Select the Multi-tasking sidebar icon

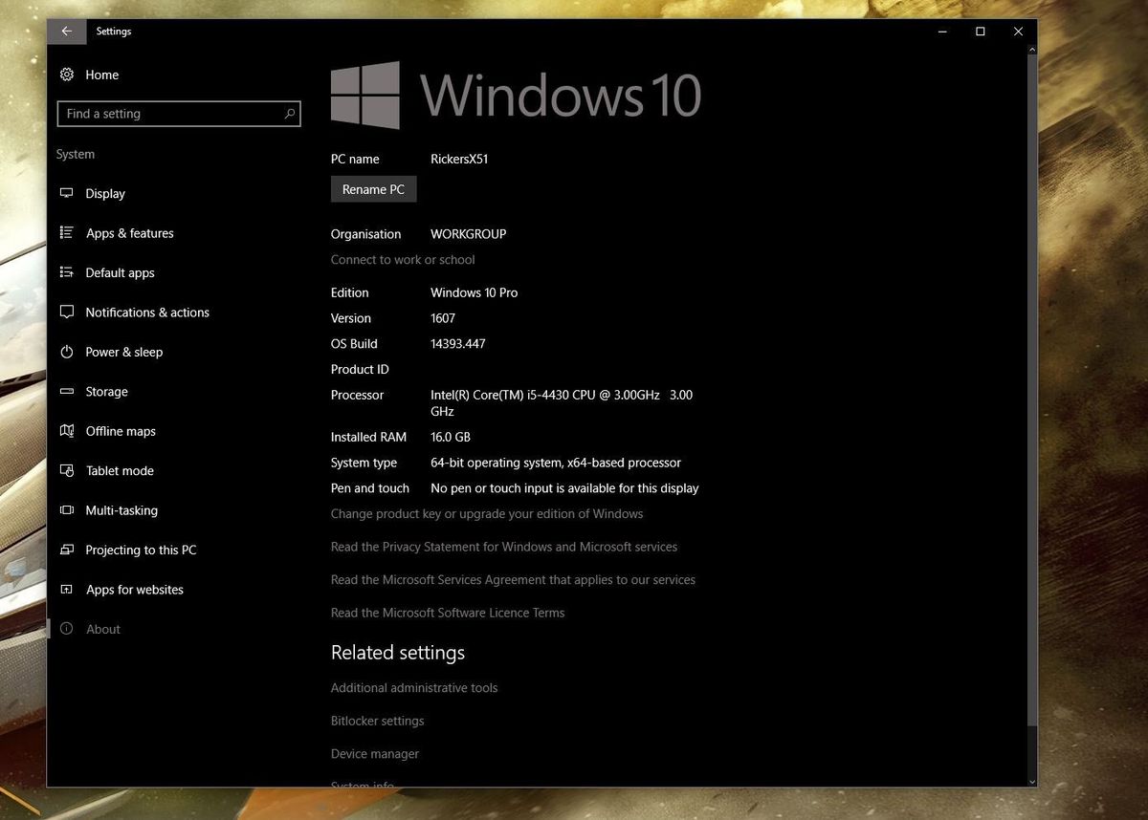[67, 509]
